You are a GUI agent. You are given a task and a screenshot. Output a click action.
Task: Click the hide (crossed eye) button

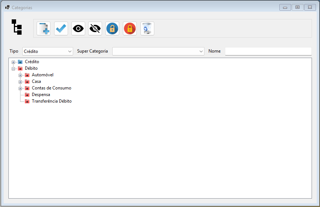tap(95, 28)
